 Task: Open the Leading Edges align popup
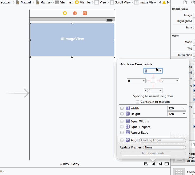click(162, 140)
